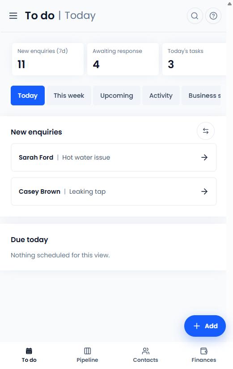
Task: Open the hamburger menu
Action: pyautogui.click(x=13, y=16)
